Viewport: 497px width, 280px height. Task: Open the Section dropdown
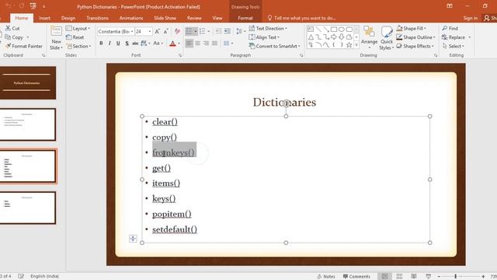click(78, 46)
